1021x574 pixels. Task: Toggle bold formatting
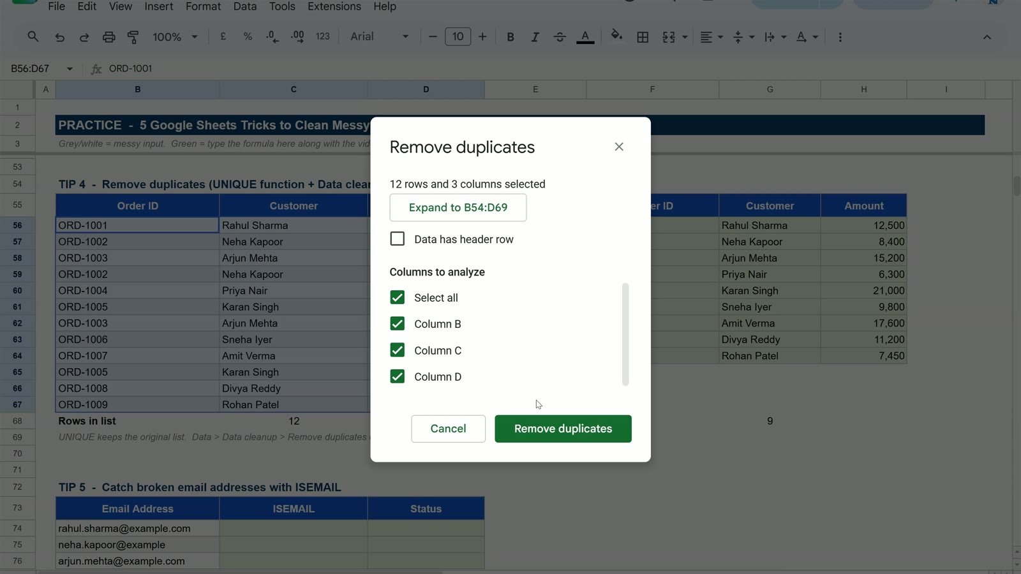(511, 37)
